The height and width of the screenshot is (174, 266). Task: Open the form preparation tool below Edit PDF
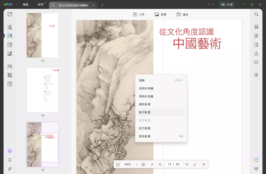[x=10, y=45]
